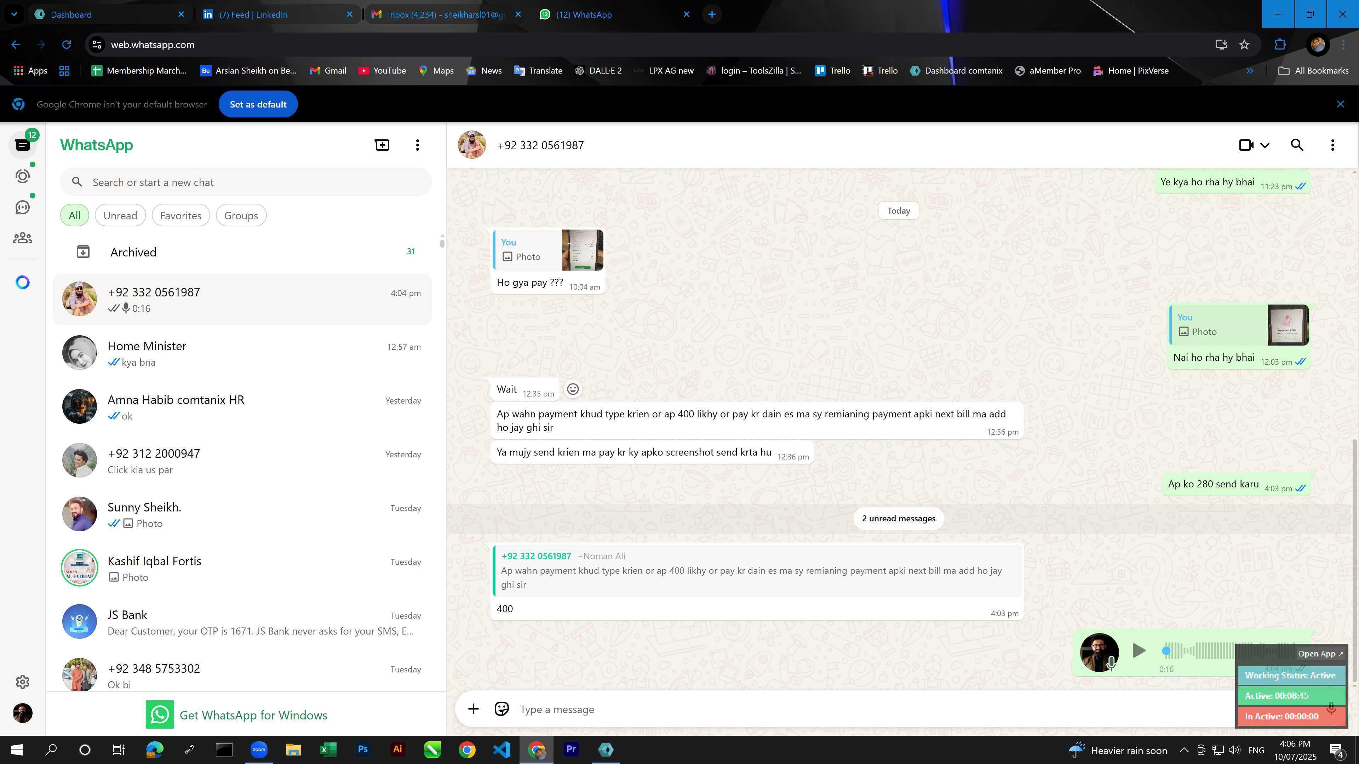Open attachment plus menu in message bar

pyautogui.click(x=473, y=709)
